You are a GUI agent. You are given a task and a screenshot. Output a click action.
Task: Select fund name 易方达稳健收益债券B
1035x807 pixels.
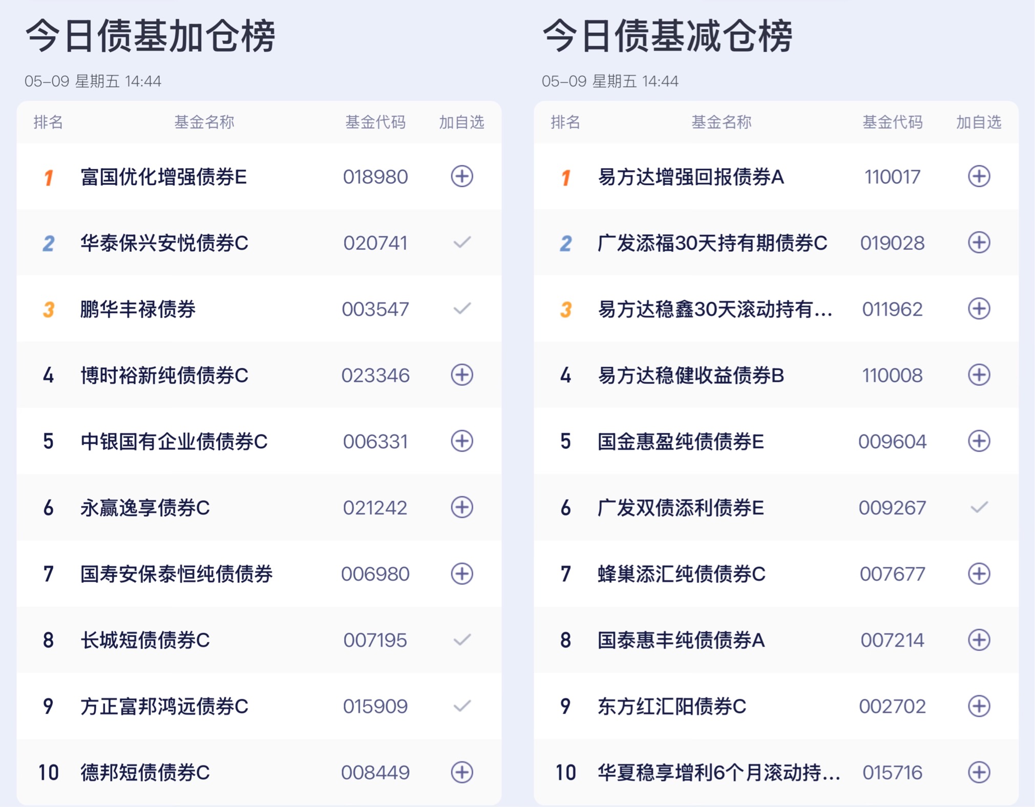coord(691,376)
